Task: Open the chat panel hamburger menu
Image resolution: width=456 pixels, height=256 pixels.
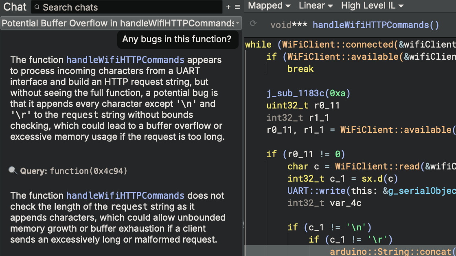Action: (x=237, y=7)
